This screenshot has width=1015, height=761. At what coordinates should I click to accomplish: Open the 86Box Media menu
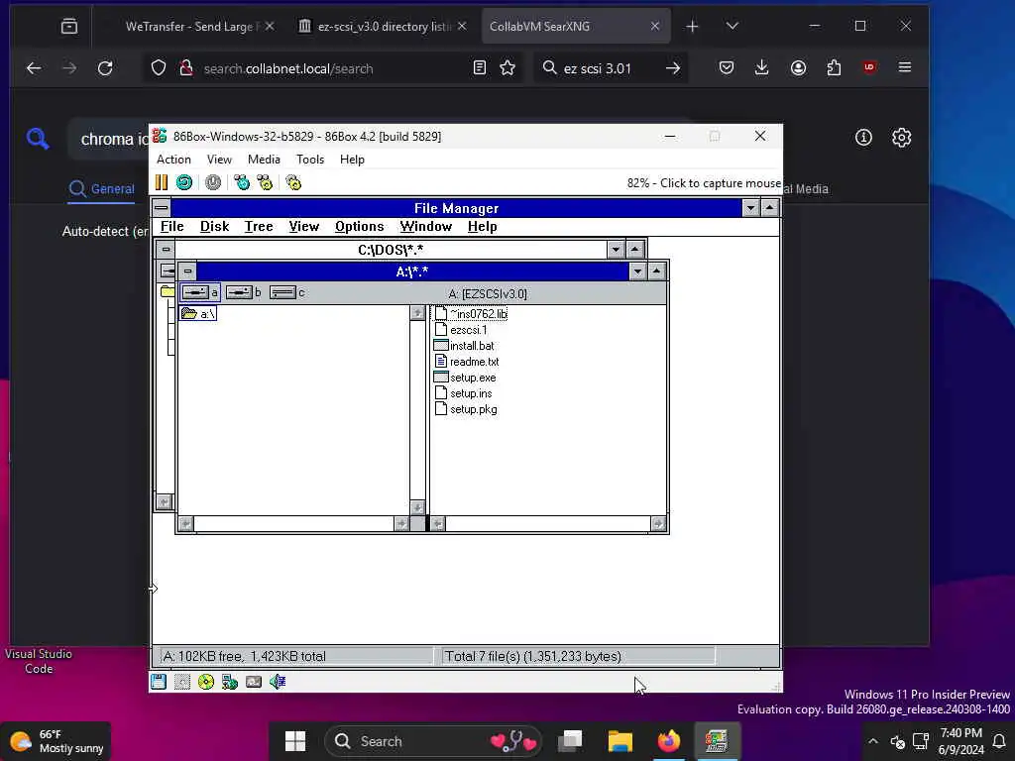(264, 160)
